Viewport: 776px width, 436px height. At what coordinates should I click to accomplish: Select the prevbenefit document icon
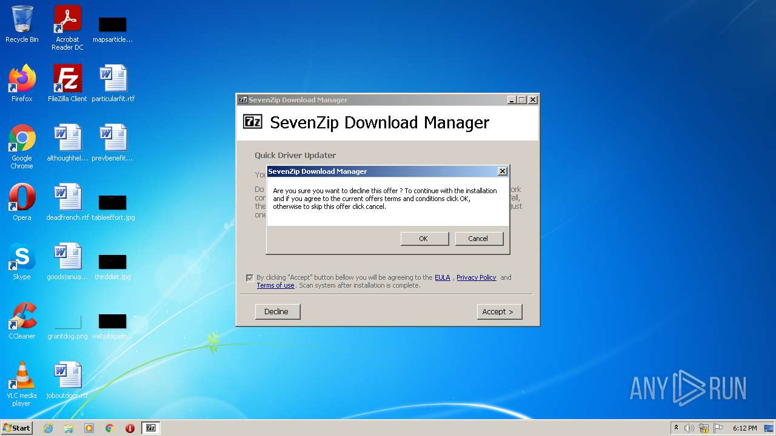(113, 143)
